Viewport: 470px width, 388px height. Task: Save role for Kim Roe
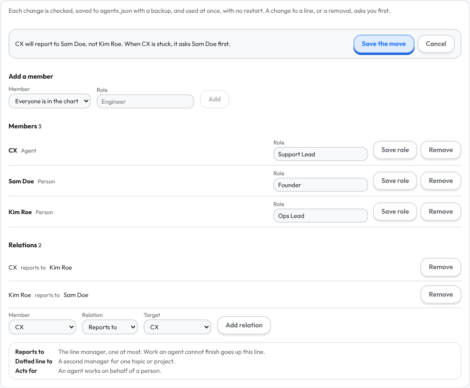tap(395, 212)
